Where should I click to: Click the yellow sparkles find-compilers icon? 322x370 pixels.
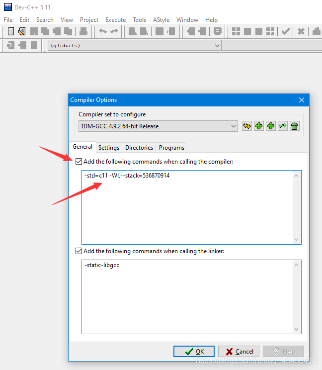click(247, 126)
